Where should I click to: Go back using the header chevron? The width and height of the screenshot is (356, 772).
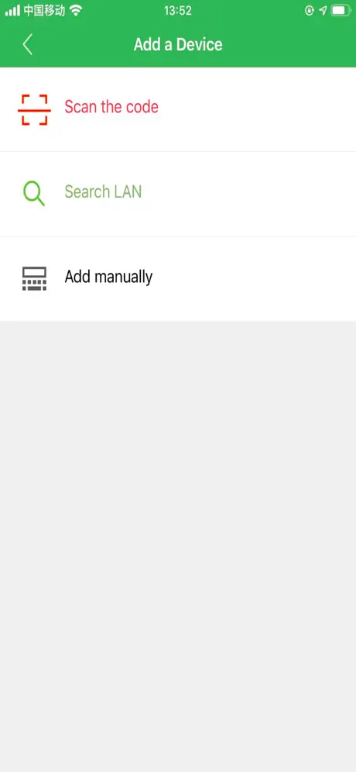[28, 44]
